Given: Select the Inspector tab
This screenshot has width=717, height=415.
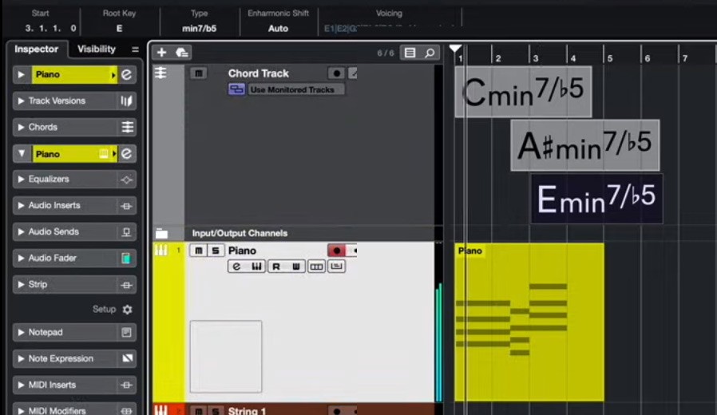Looking at the screenshot, I should [x=37, y=49].
